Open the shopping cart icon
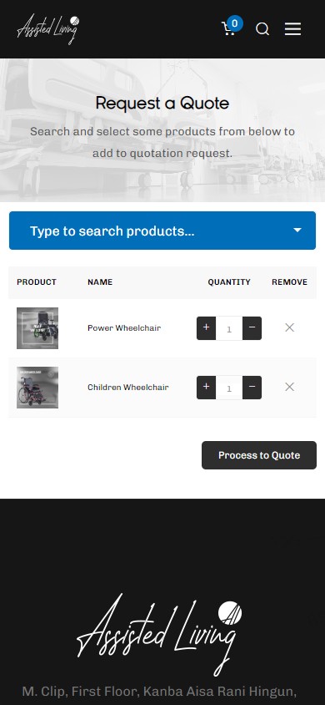Viewport: 325px width, 705px height. point(229,28)
